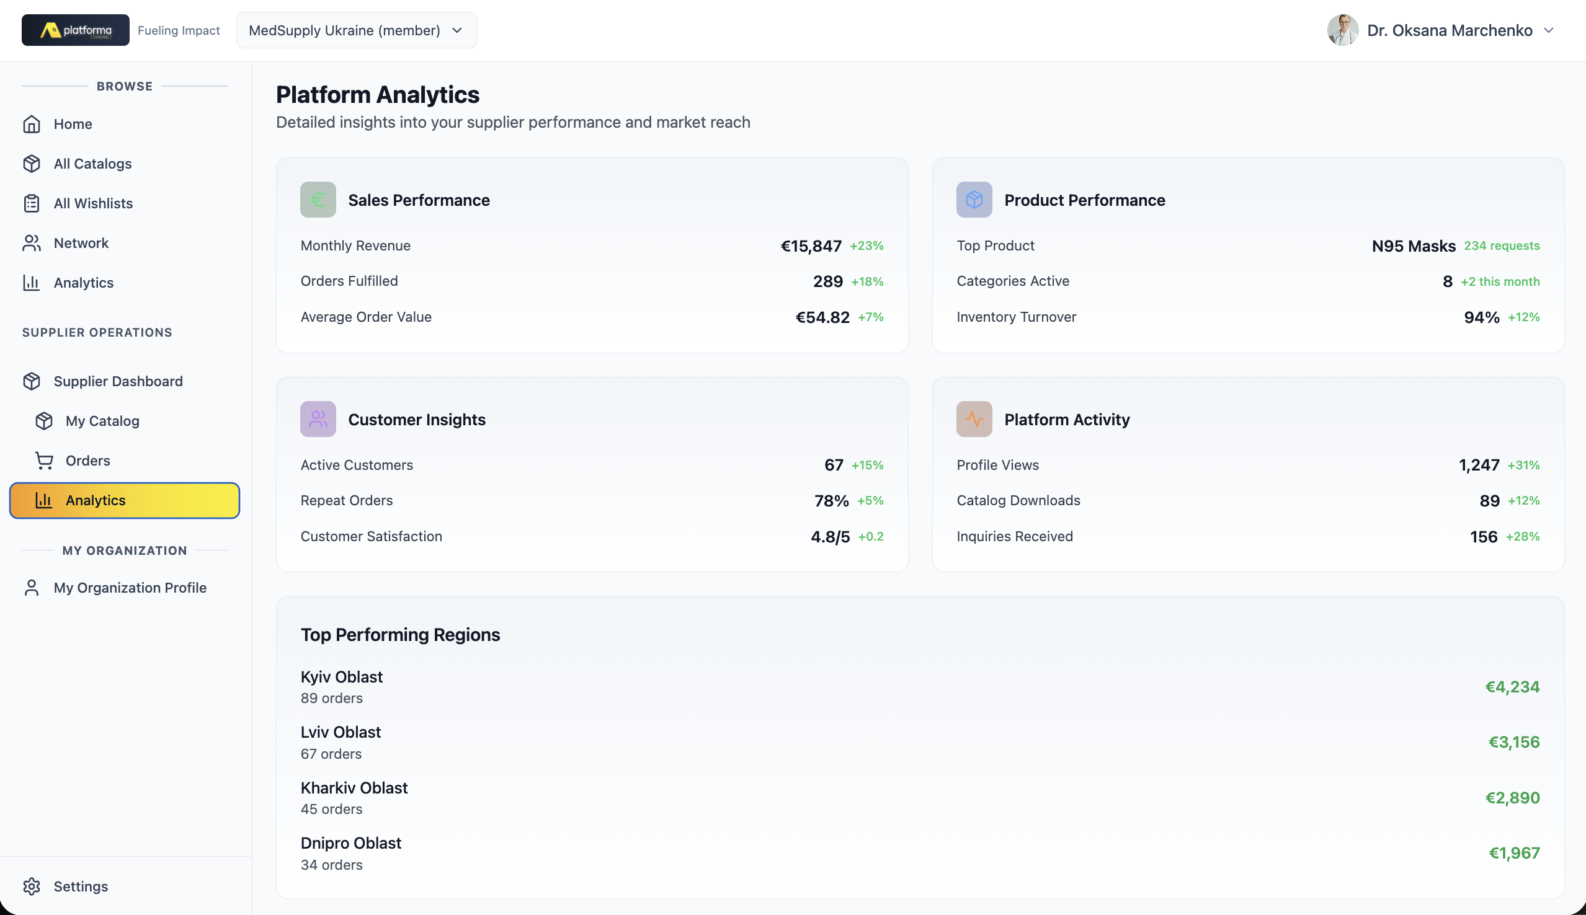Open the MedSupply Ukraine organization dropdown
The width and height of the screenshot is (1586, 915).
pyautogui.click(x=356, y=30)
